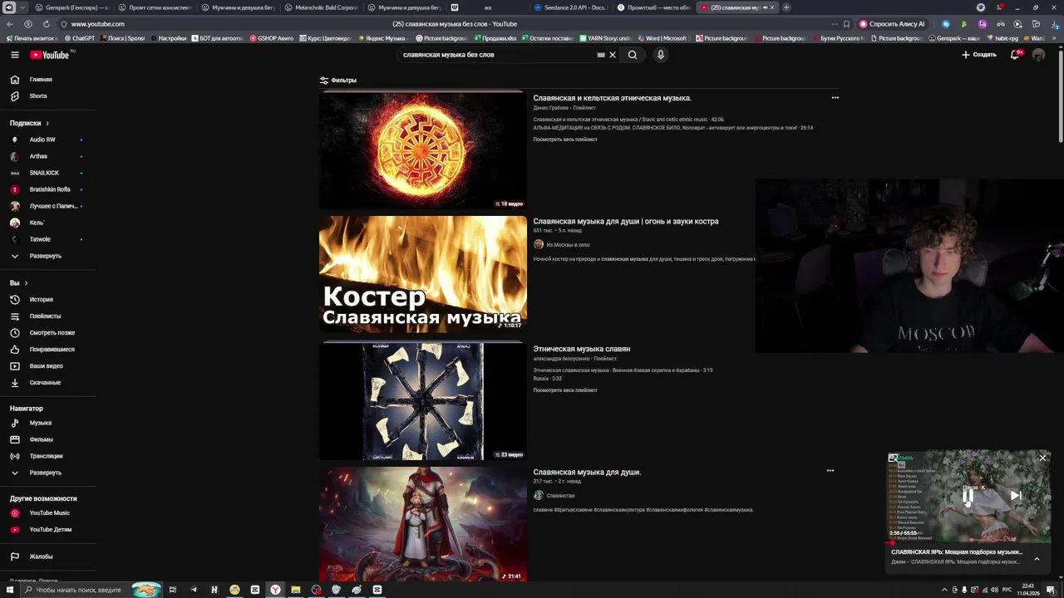Open YARN Story bookmark
This screenshot has height=598, width=1064.
coord(605,38)
